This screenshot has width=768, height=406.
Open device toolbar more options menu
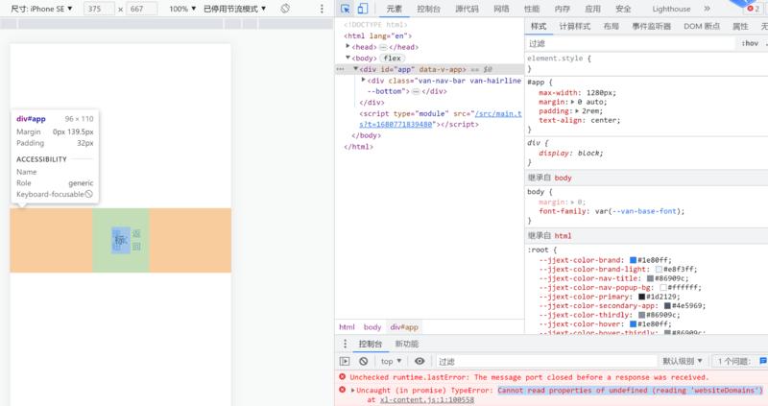coord(322,9)
